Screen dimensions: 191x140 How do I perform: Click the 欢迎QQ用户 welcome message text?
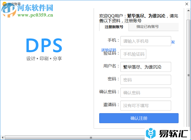point(139,18)
